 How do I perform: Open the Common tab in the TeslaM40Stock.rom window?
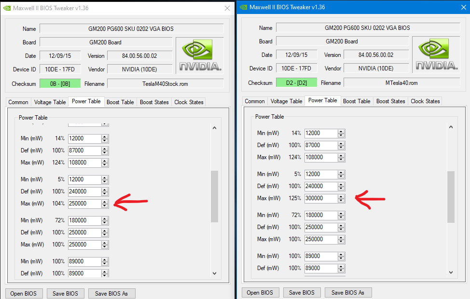(x=18, y=102)
